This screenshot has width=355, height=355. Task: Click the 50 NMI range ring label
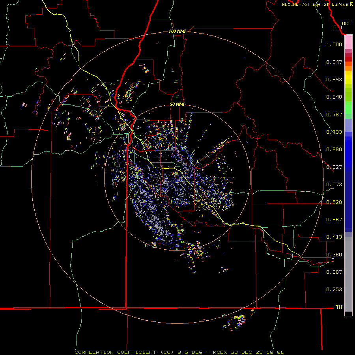coord(177,104)
